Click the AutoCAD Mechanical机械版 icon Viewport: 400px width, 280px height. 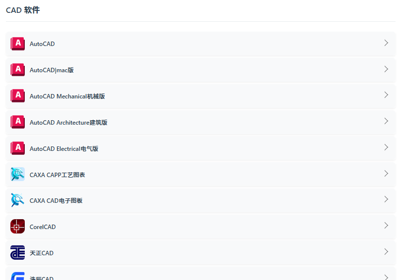18,96
